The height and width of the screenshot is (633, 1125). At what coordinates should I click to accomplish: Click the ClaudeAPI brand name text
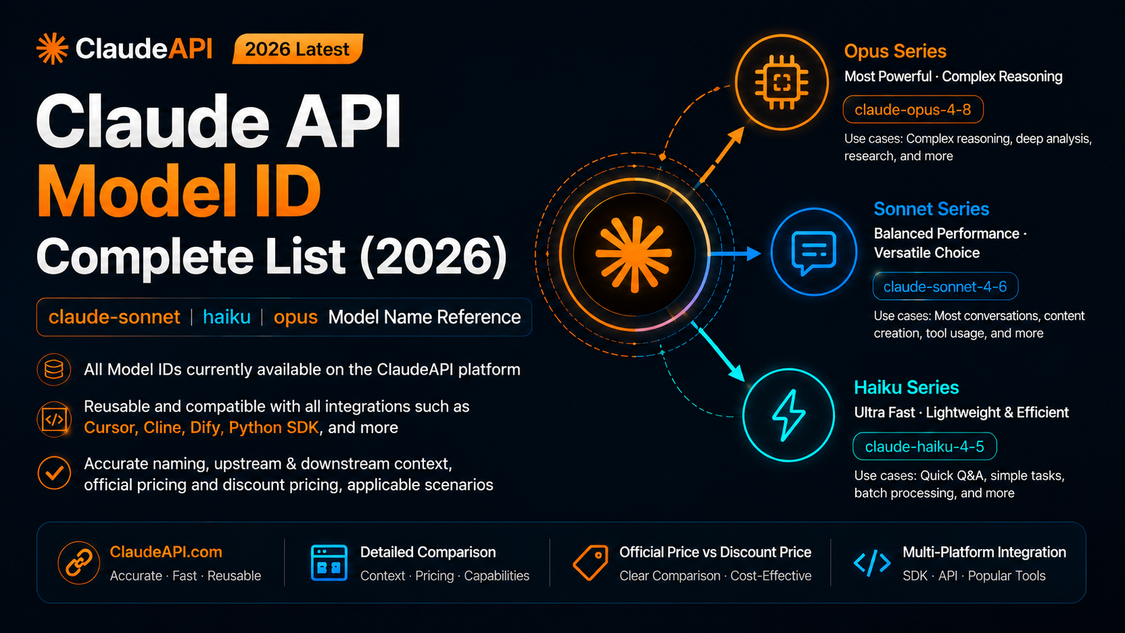[x=144, y=48]
